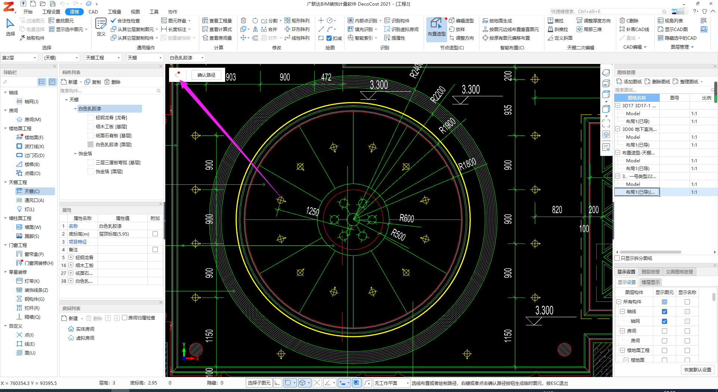The height and width of the screenshot is (392, 718).
Task: Open the 工程量 ribbon tab
Action: pyautogui.click(x=114, y=12)
